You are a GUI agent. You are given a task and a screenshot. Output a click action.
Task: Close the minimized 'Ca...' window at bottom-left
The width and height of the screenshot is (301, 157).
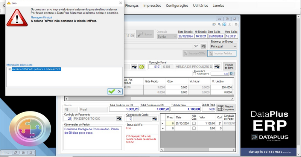(x=31, y=153)
